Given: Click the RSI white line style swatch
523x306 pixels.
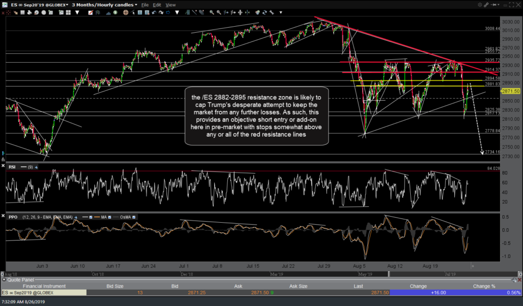Looking at the screenshot, I should [x=23, y=167].
